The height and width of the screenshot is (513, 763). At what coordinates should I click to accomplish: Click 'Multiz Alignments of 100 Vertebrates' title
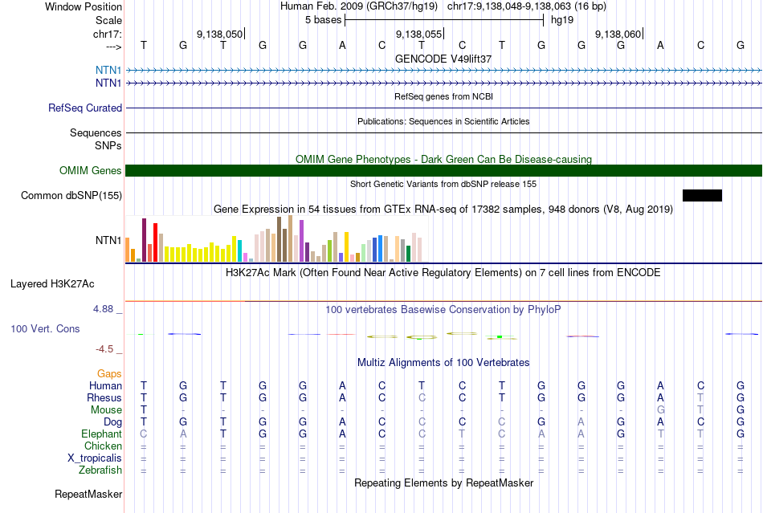(443, 362)
